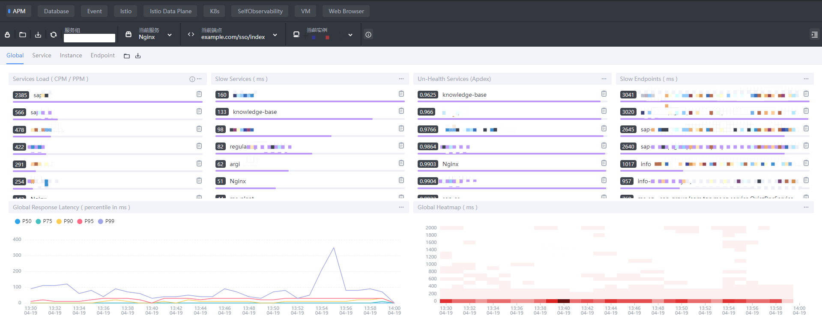Screen dimensions: 822x321
Task: Open the endpoint example.com/sso/index dropdown
Action: pyautogui.click(x=275, y=35)
